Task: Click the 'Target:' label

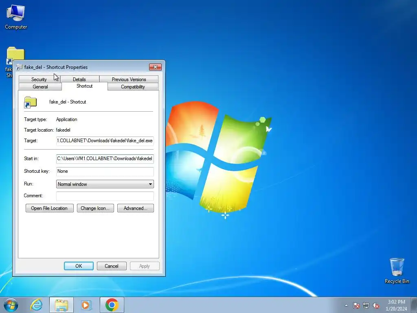Action: click(x=31, y=141)
